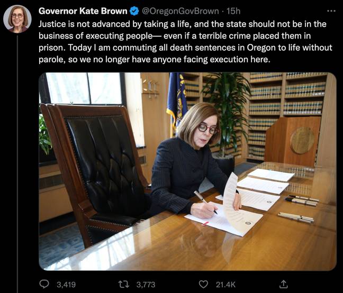The image size is (343, 293).
Task: Open the attached photo of governor signing
Action: point(187,171)
